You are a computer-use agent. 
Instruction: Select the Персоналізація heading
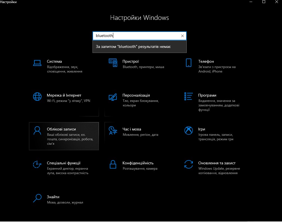136,95
